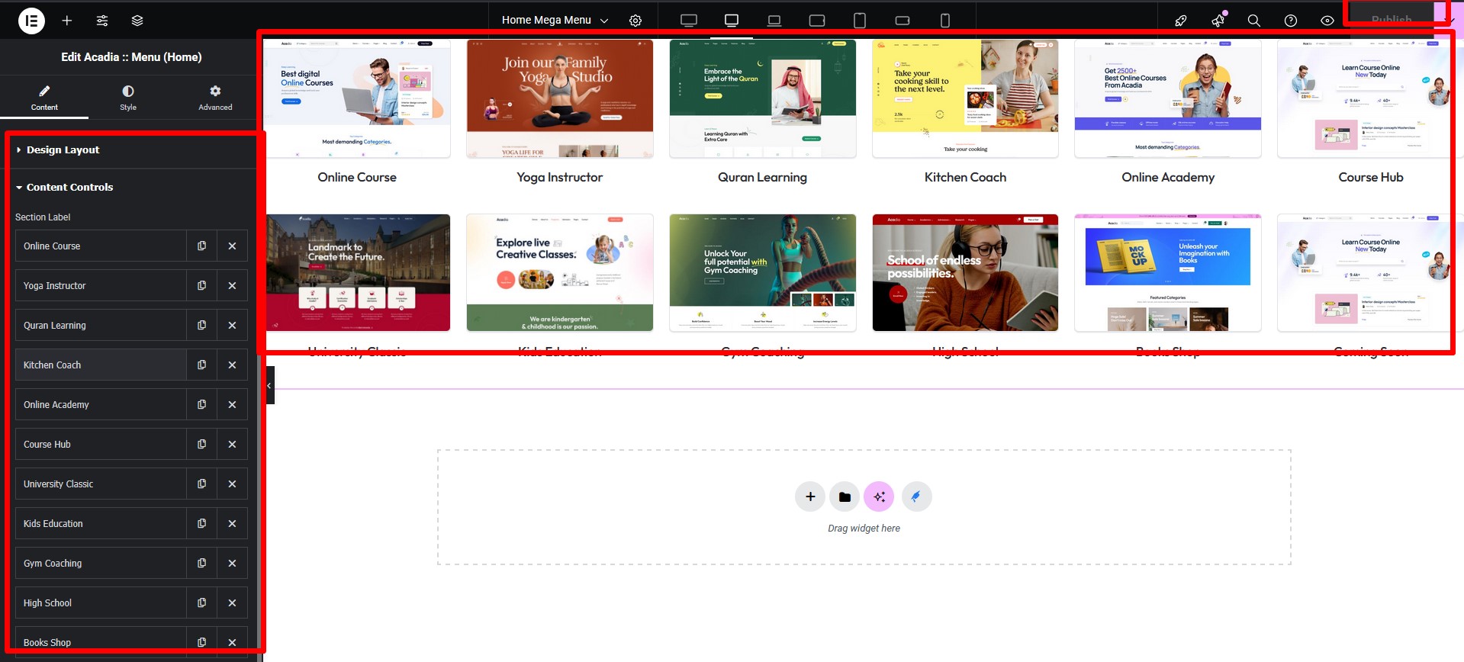Open AI sparkle build button
The width and height of the screenshot is (1464, 662).
coord(879,496)
